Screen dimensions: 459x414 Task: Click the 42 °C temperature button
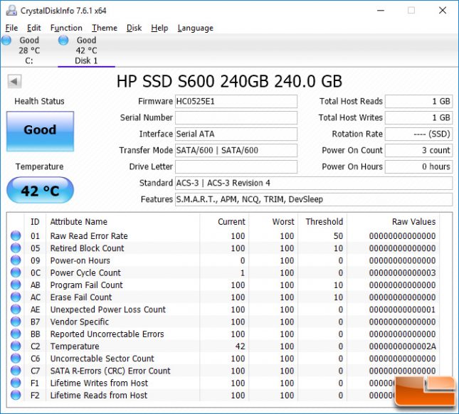40,191
